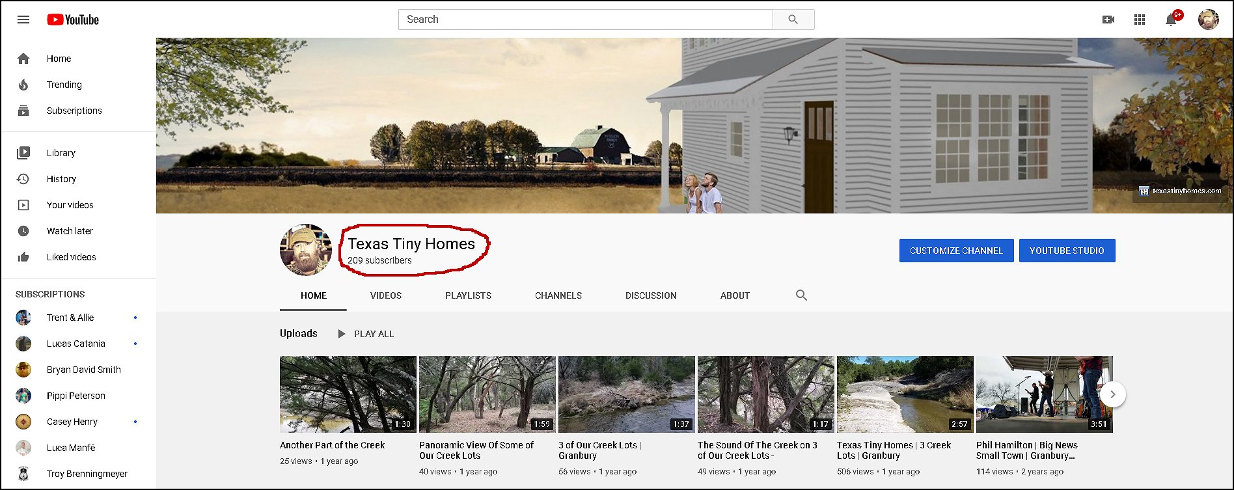Open Your videos in sidebar

(x=78, y=205)
